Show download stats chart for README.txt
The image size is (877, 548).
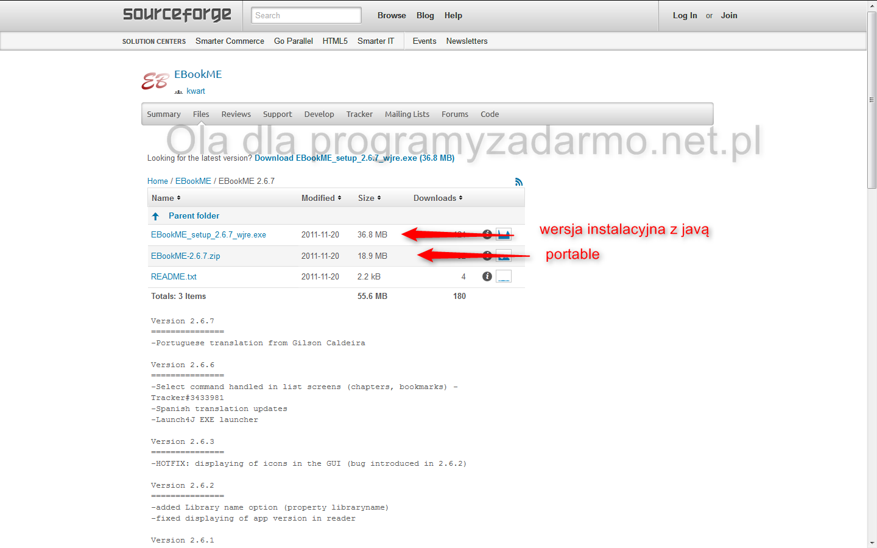point(504,276)
